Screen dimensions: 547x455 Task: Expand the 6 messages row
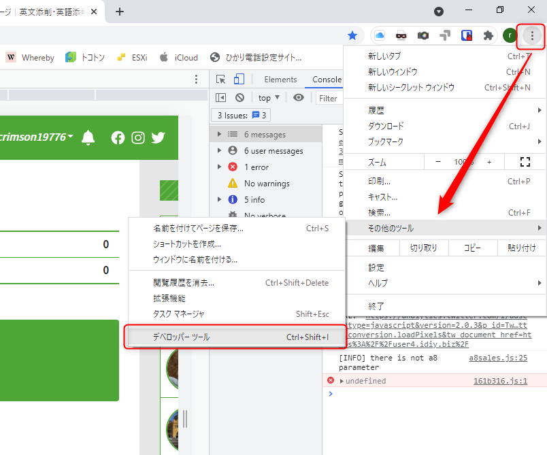pyautogui.click(x=265, y=134)
